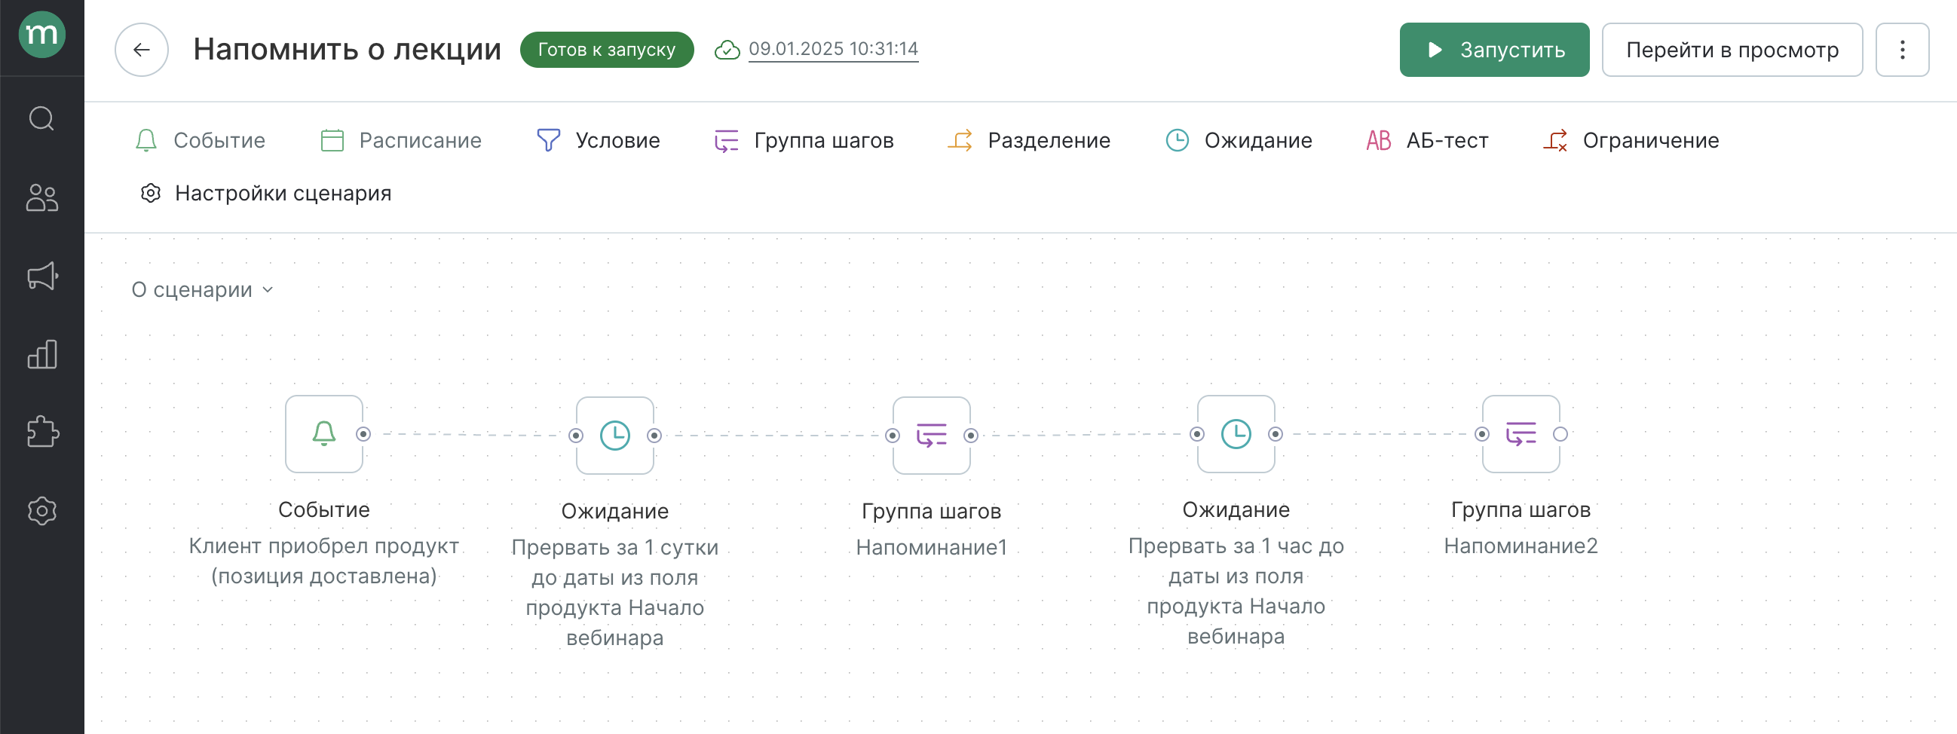The image size is (1957, 734).
Task: Add a Событие block from toolbar
Action: click(x=201, y=141)
